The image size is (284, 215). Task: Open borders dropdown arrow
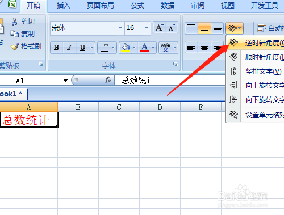113,47
